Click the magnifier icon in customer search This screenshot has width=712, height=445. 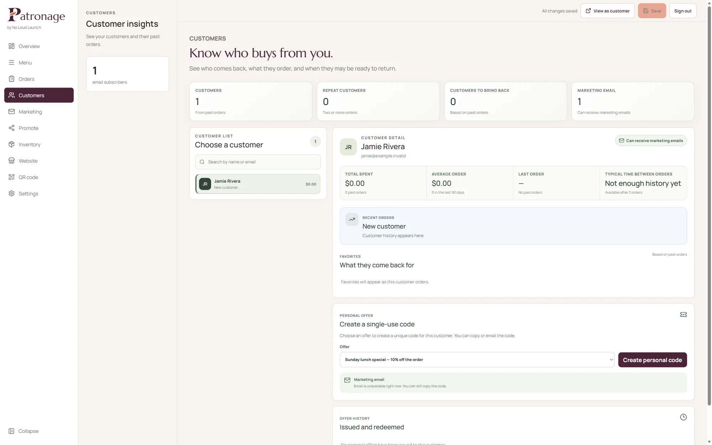(202, 162)
